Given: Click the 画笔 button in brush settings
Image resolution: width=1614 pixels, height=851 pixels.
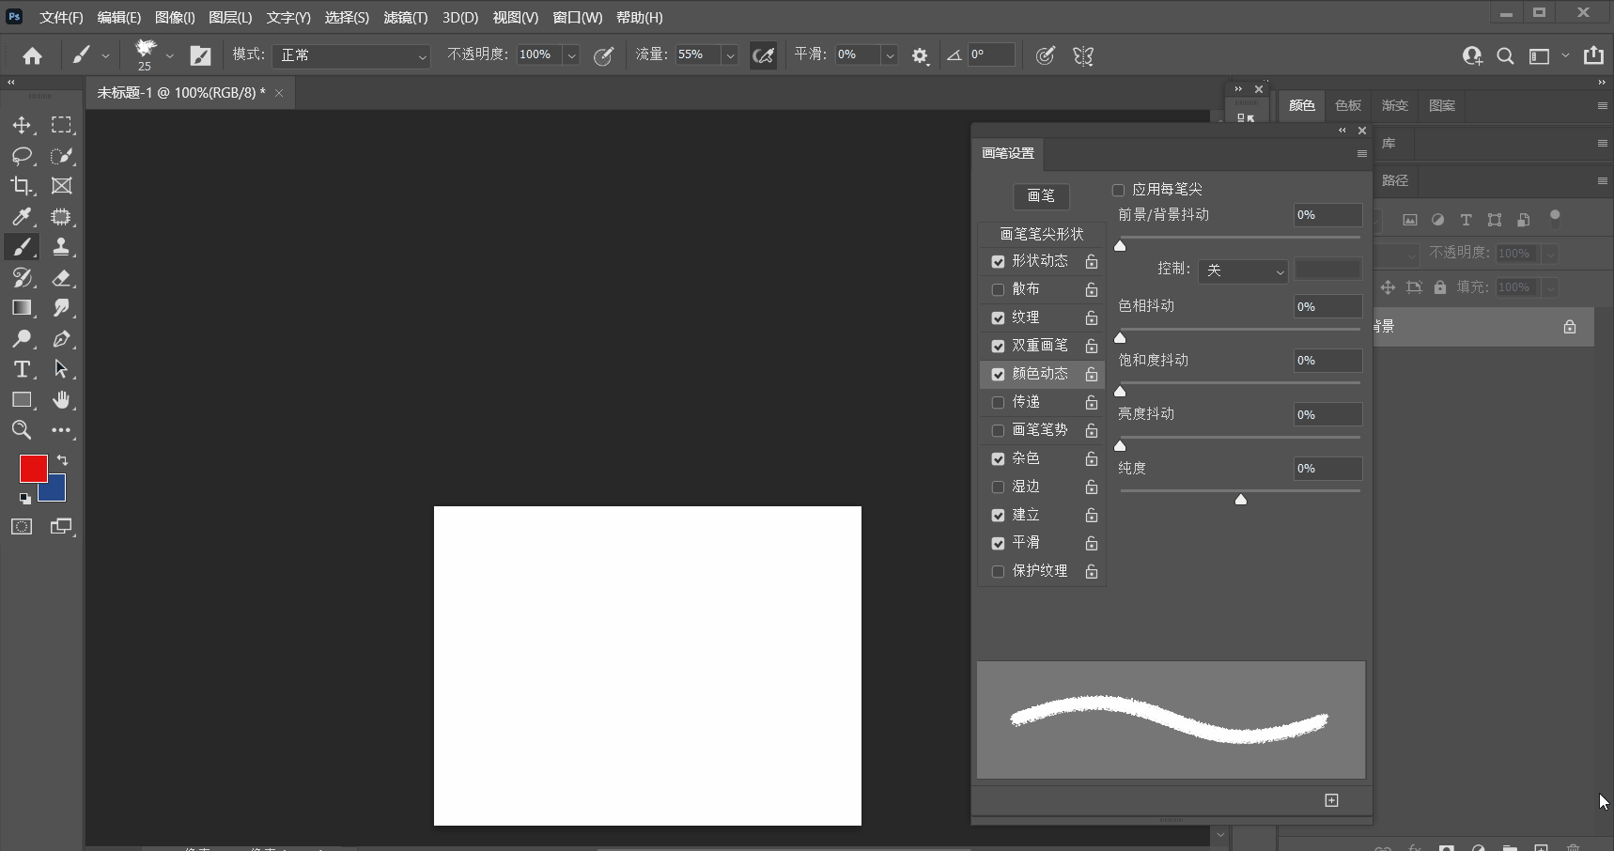Looking at the screenshot, I should (x=1041, y=195).
